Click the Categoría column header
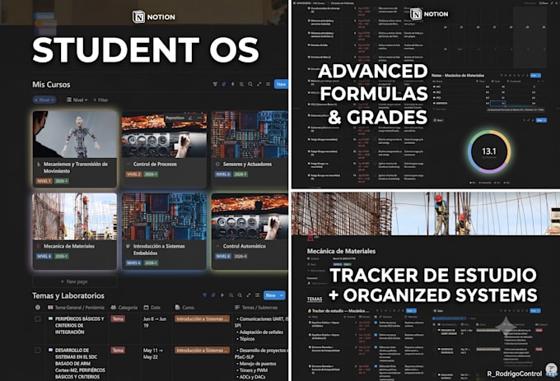 coord(124,307)
